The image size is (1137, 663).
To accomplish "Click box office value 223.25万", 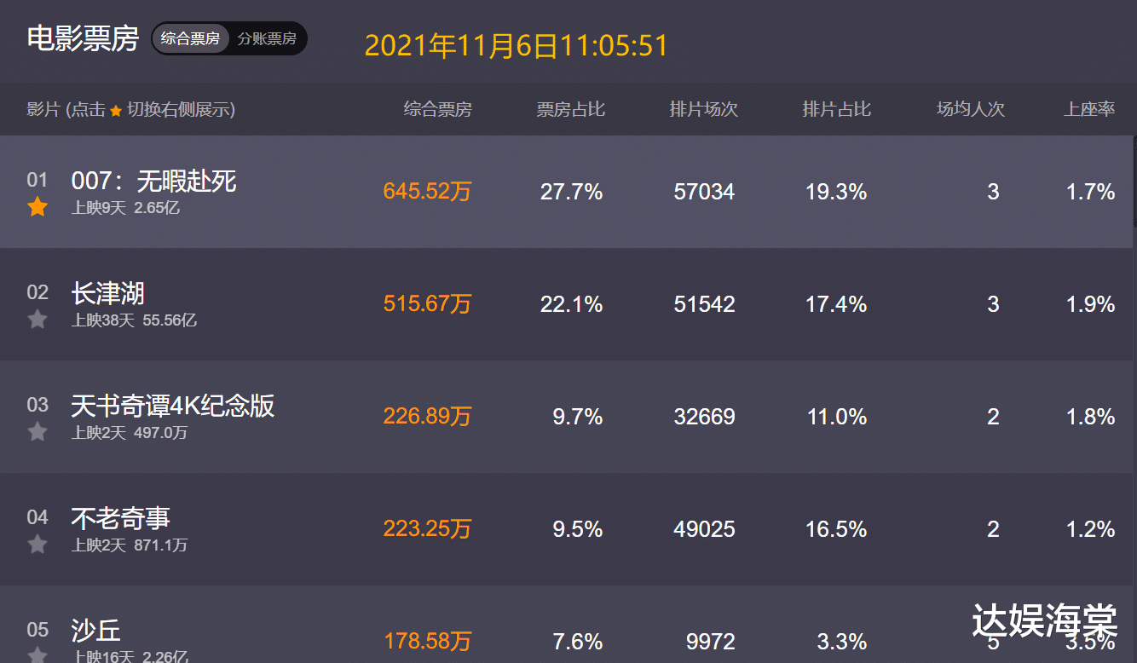I will point(427,529).
